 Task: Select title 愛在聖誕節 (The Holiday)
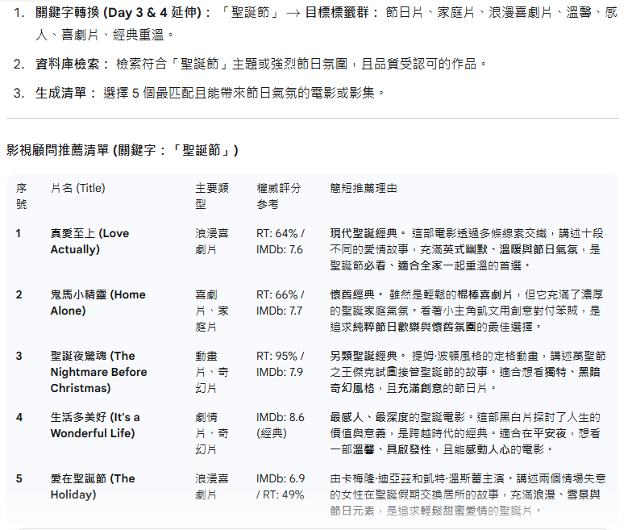click(x=93, y=486)
